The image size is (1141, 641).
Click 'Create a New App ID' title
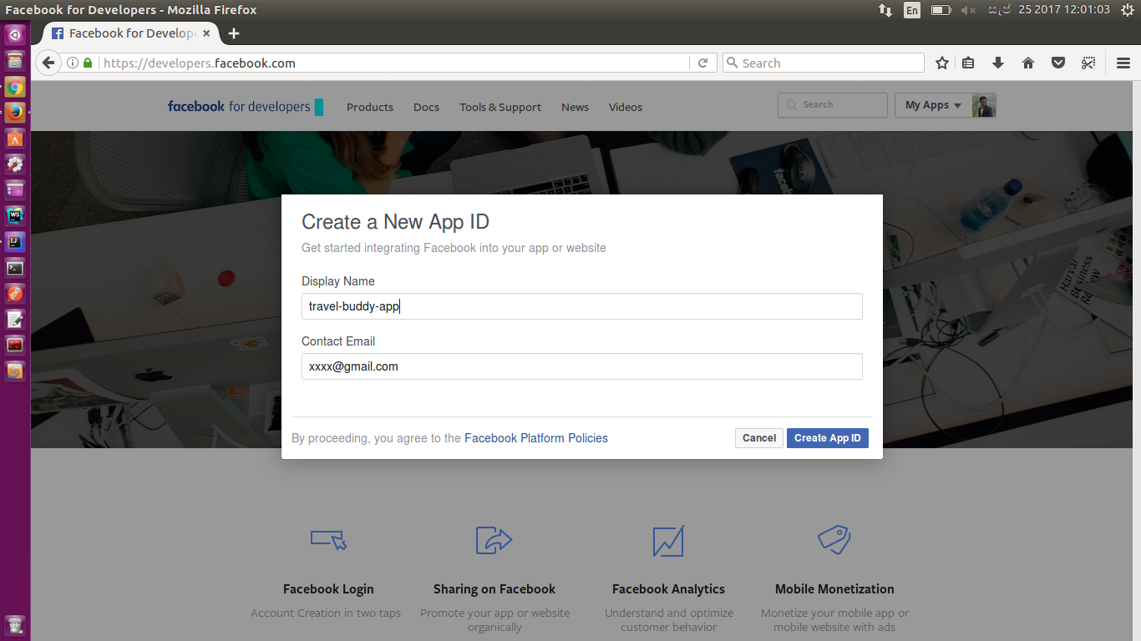pyautogui.click(x=395, y=222)
